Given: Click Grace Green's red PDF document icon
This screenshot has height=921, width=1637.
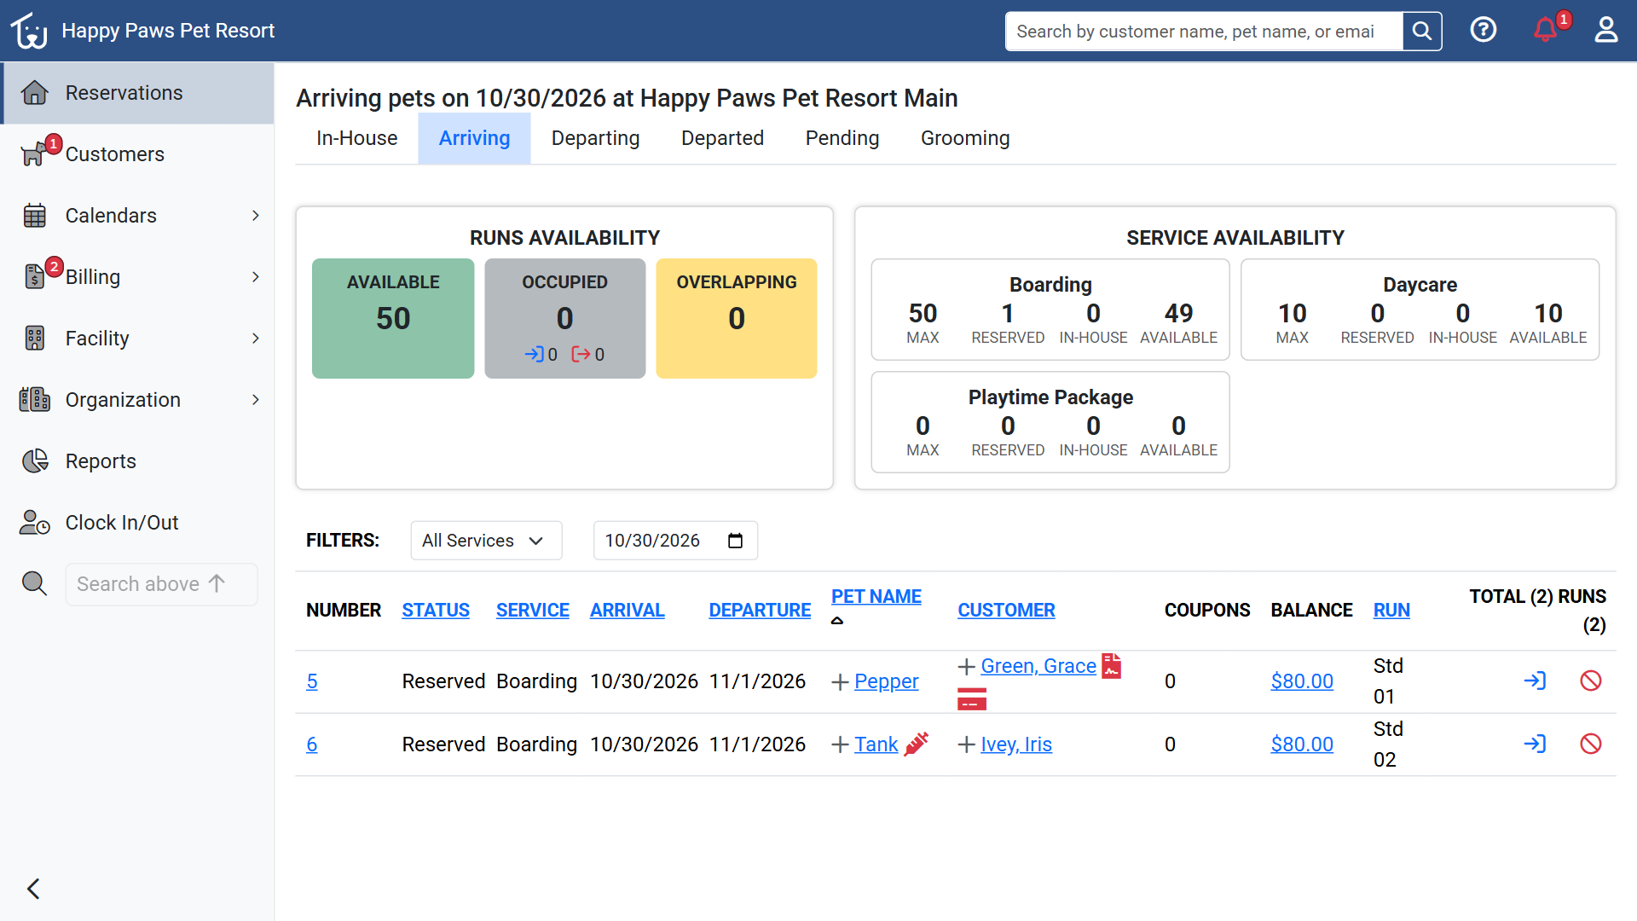Looking at the screenshot, I should tap(1111, 666).
